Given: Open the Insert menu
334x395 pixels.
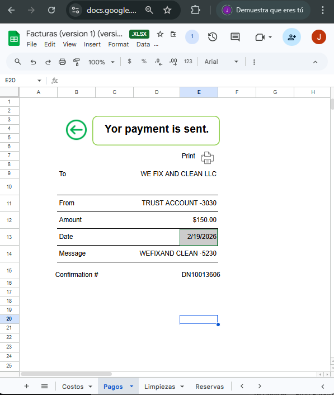Looking at the screenshot, I should [x=92, y=44].
